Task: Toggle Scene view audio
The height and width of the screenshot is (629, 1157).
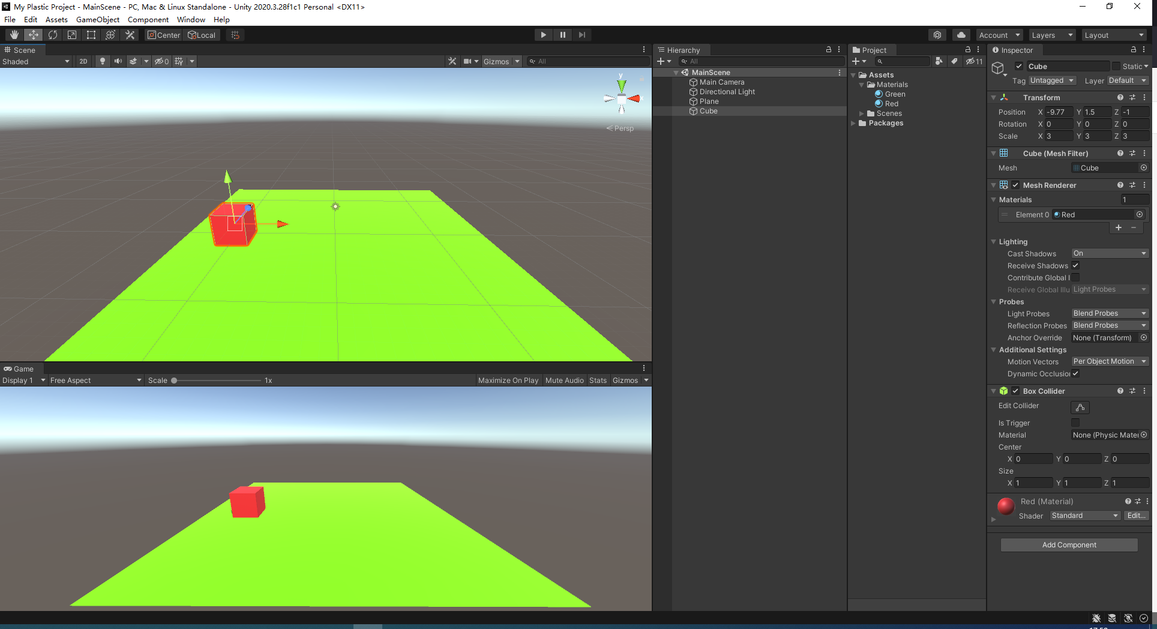Action: coord(118,61)
